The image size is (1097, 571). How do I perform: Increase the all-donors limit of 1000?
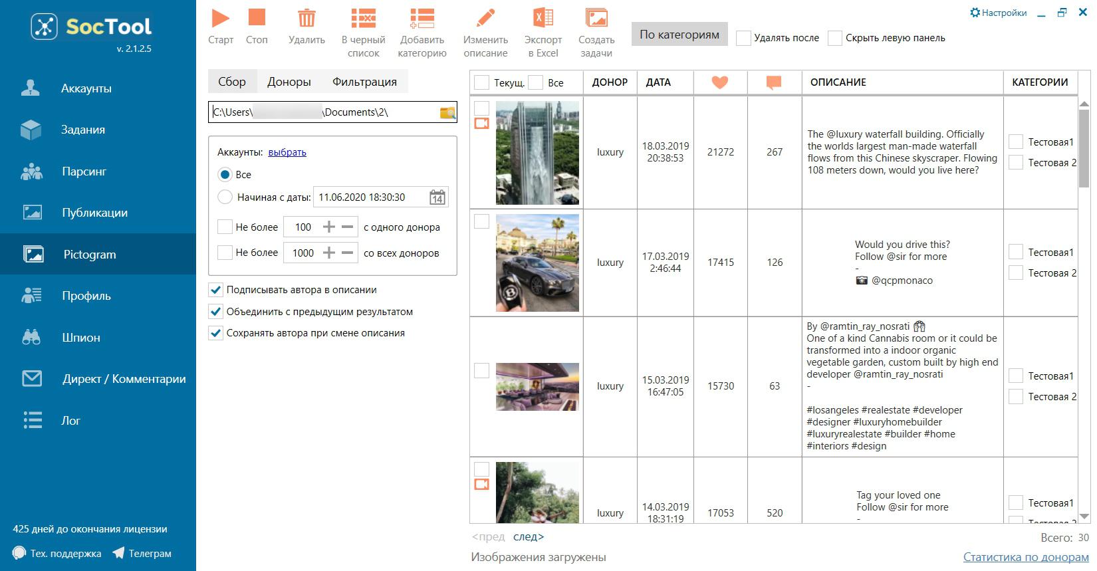coord(328,253)
